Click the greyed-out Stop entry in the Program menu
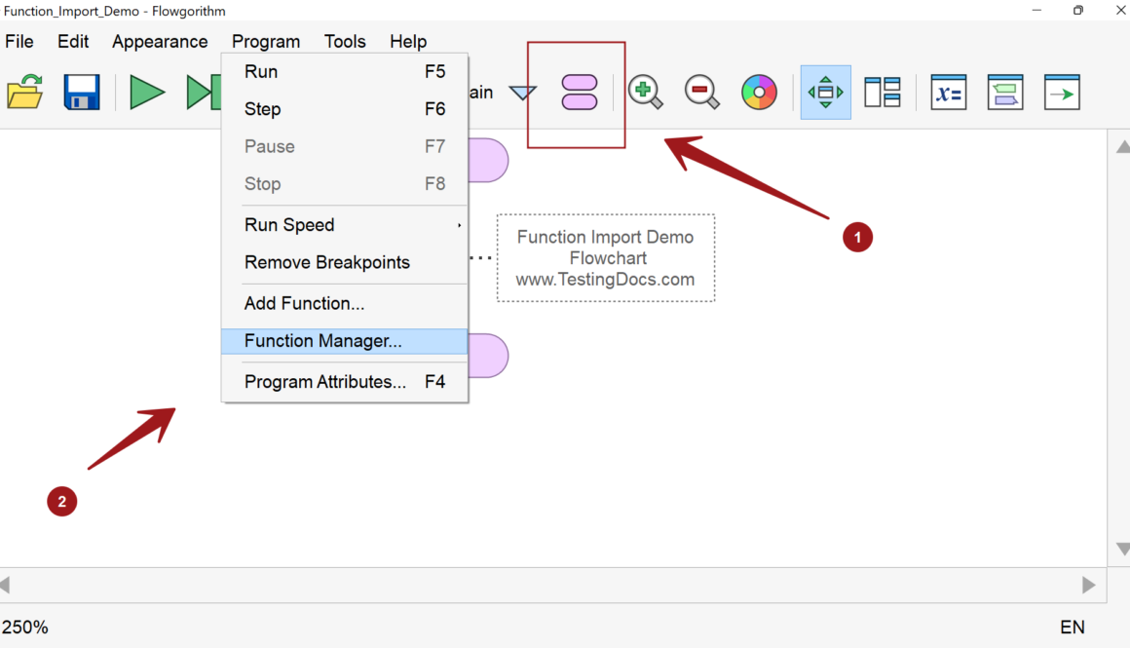This screenshot has height=648, width=1130. pyautogui.click(x=345, y=184)
